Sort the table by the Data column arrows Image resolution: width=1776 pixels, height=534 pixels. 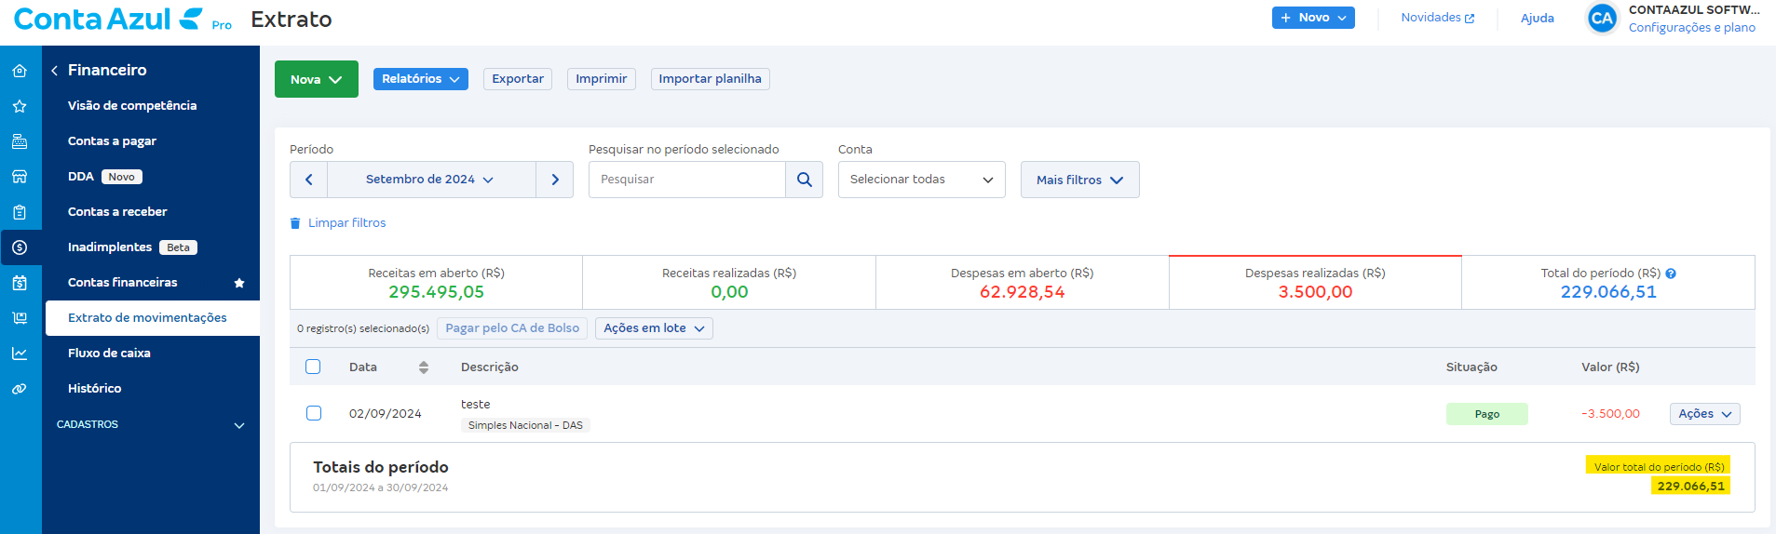(x=424, y=367)
